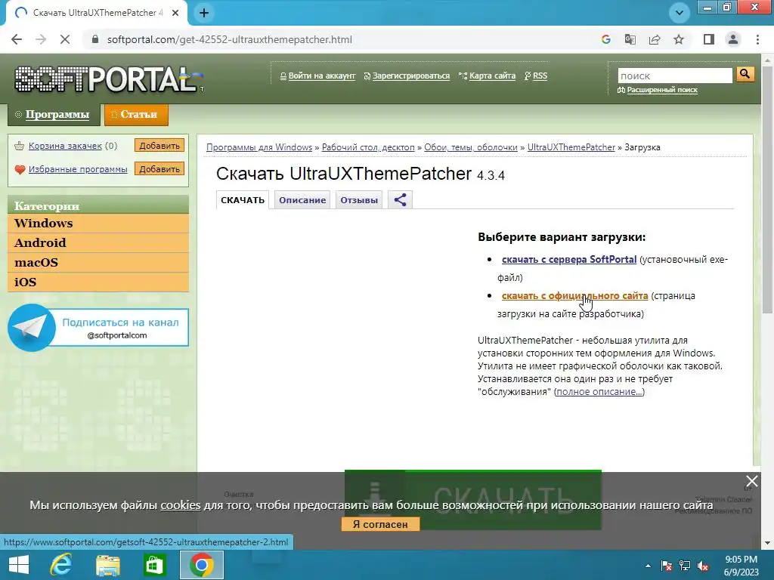Click the Action Center flag tray icon
This screenshot has width=774, height=580.
click(667, 566)
